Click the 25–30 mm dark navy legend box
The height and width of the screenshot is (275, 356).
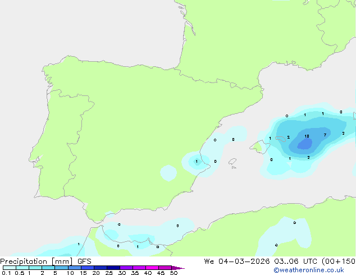[x=113, y=268]
